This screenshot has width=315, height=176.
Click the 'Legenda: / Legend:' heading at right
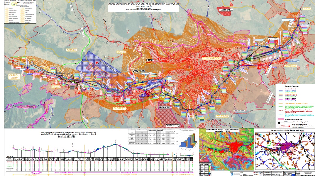292,86
